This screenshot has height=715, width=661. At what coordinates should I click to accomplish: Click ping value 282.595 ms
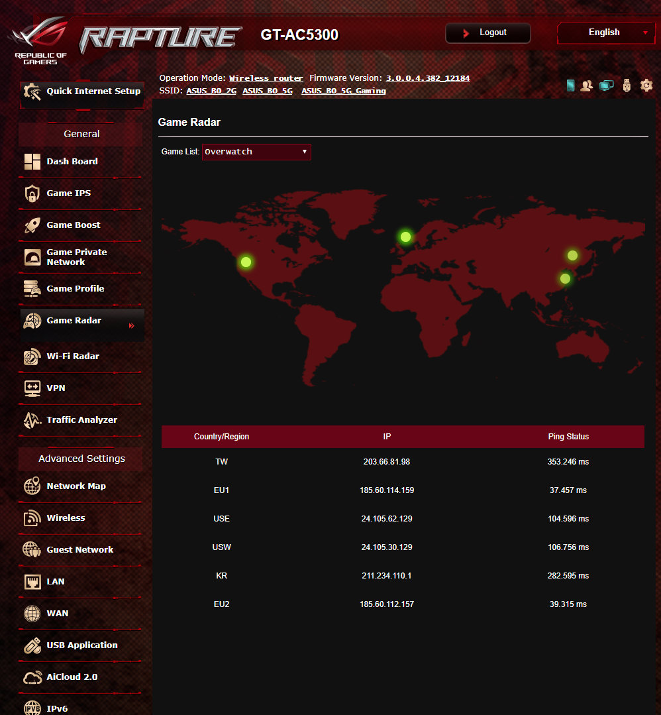coord(568,576)
